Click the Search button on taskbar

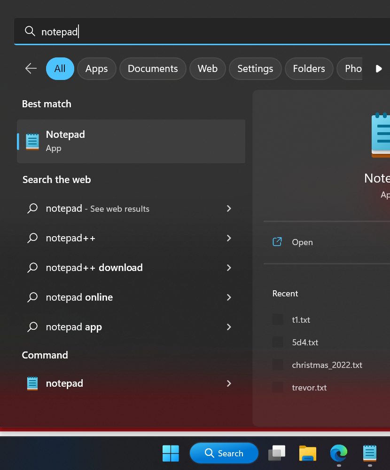(x=224, y=454)
